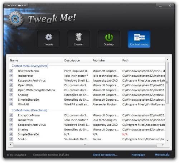Image resolution: width=179 pixels, height=163 pixels.
Task: Click the Tweak Me gear logo
Action: 15,19
